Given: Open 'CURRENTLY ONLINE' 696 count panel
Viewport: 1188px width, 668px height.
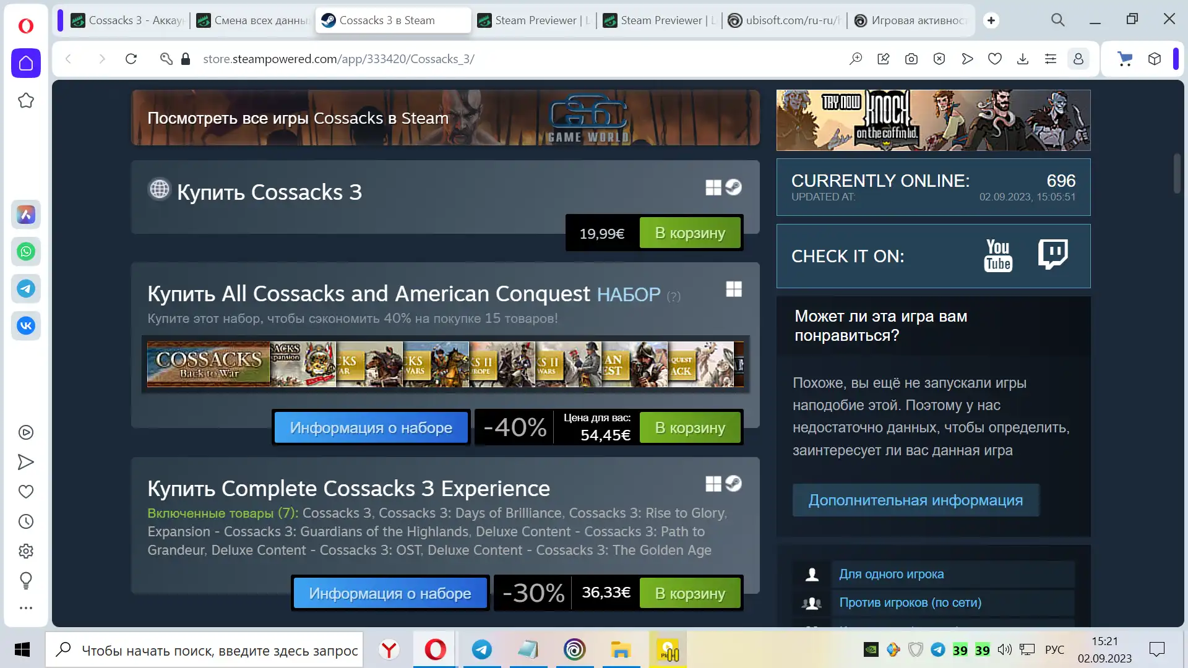Looking at the screenshot, I should [933, 187].
